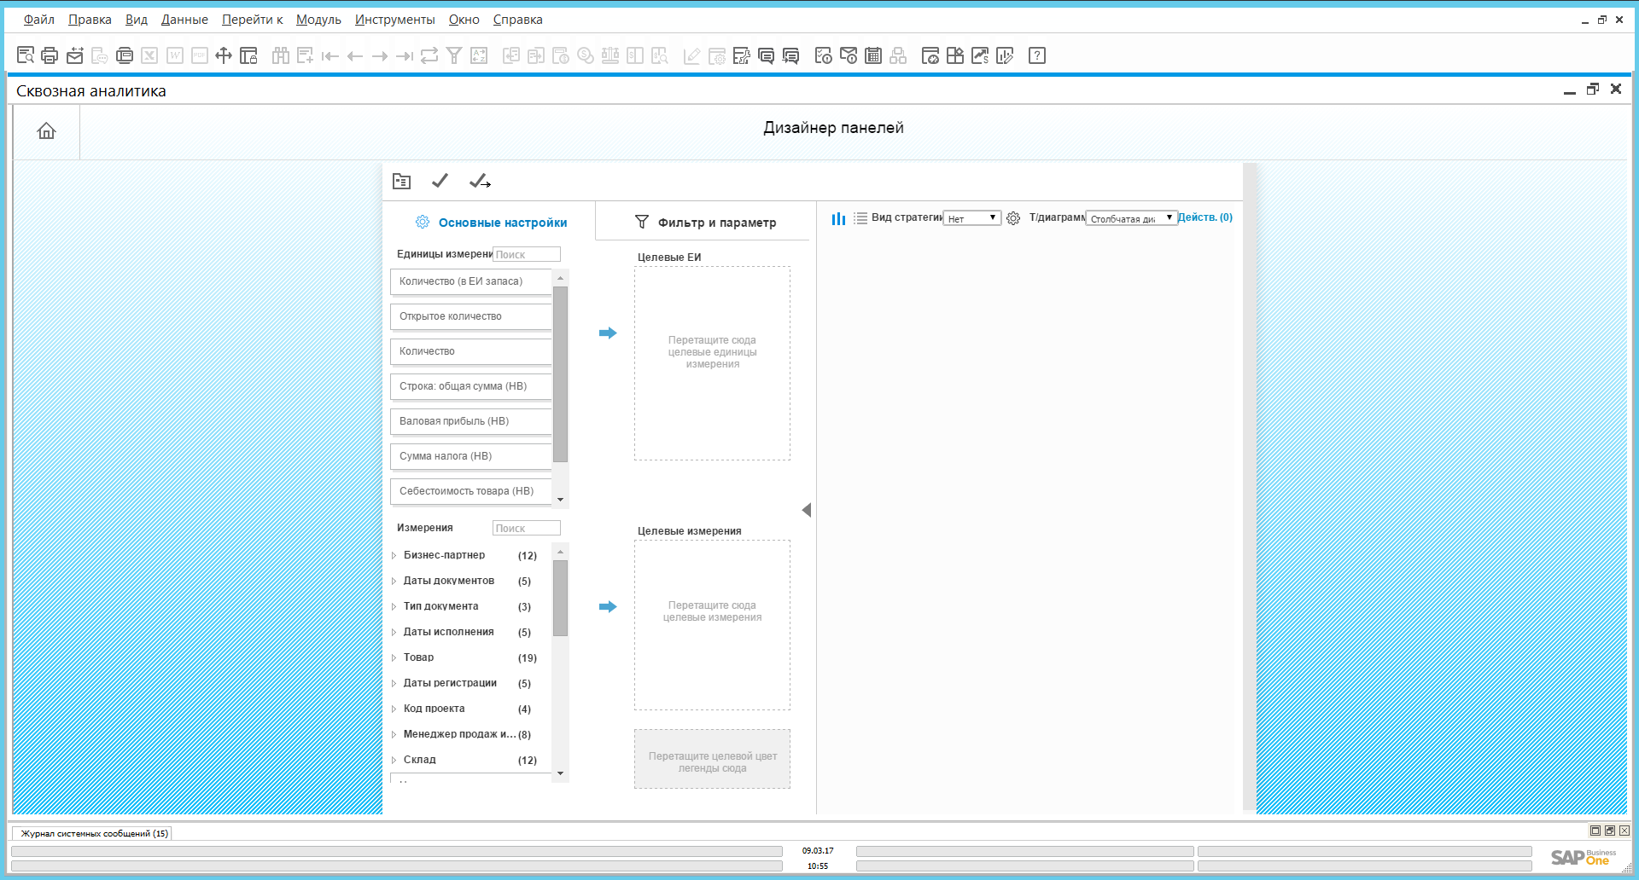Click the Help question mark icon
Screen dimensions: 1639x880
pyautogui.click(x=1037, y=55)
